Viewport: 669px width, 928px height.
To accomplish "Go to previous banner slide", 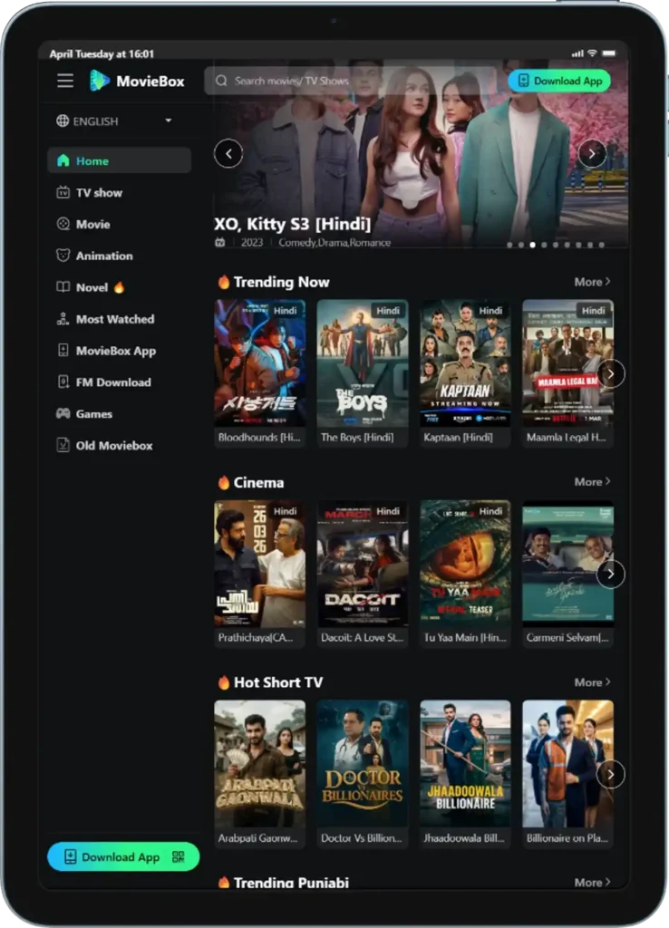I will 228,154.
